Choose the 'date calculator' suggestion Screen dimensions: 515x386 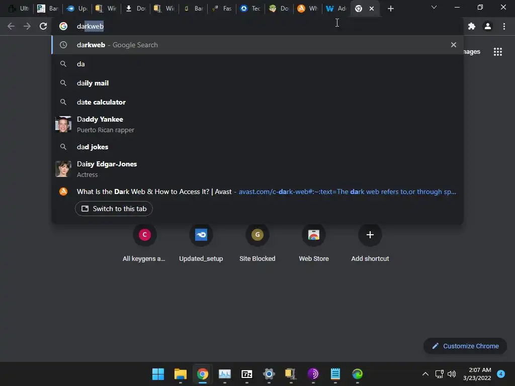(257, 102)
